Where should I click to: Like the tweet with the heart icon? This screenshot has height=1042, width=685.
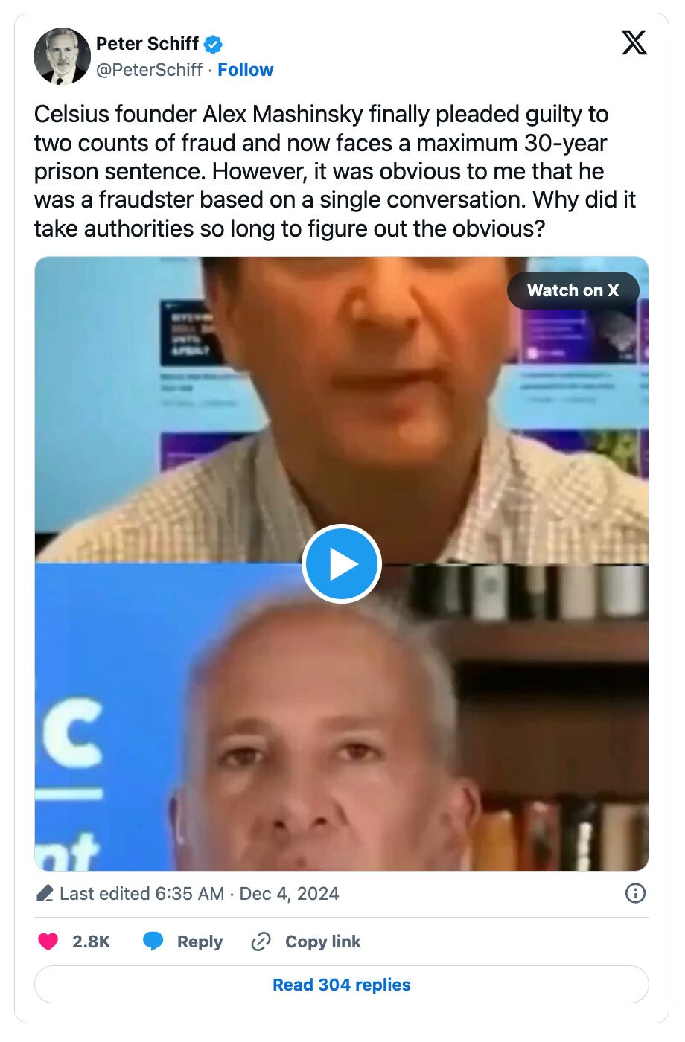pyautogui.click(x=48, y=942)
